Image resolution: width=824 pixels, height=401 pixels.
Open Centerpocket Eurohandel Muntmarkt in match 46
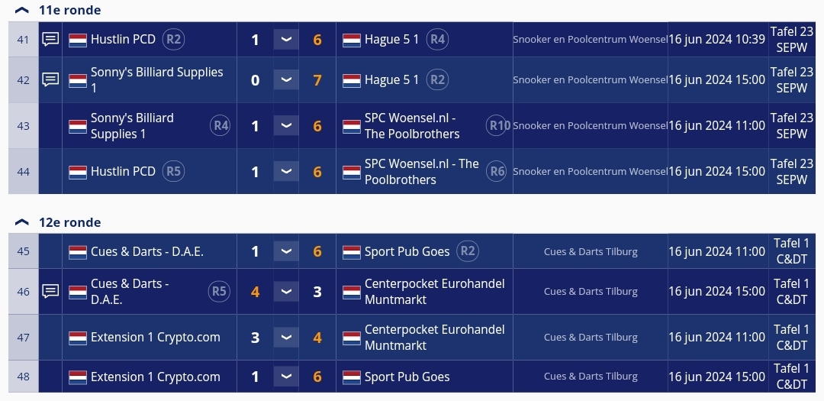435,292
